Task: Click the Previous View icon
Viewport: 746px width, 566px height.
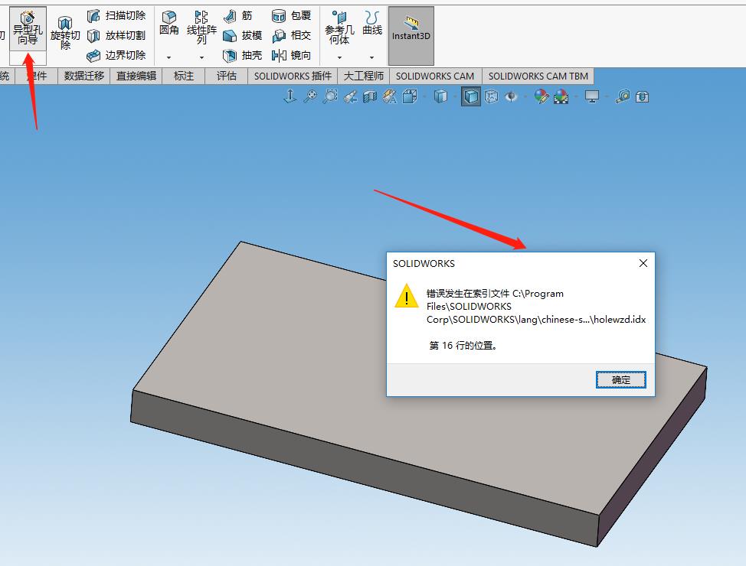Action: coord(350,97)
